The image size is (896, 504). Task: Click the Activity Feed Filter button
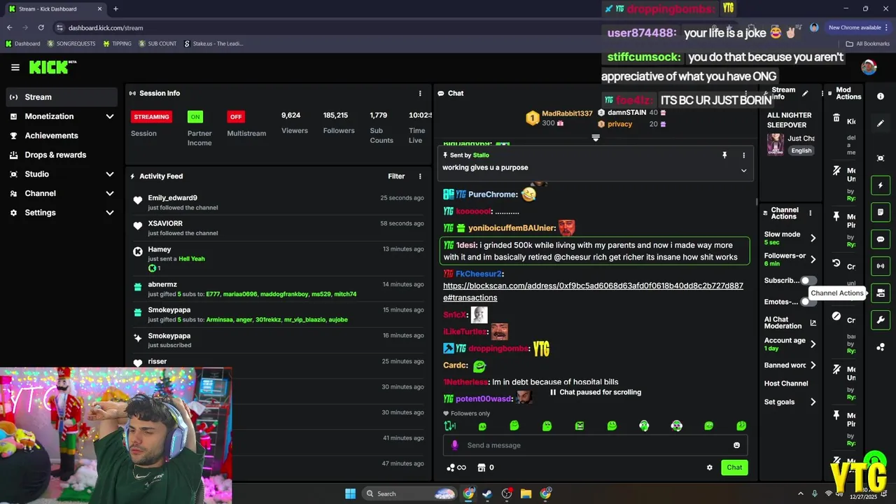(x=396, y=176)
